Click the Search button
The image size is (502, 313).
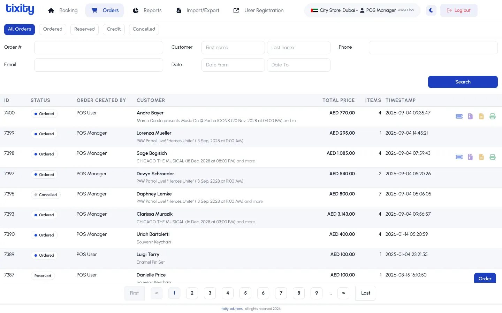pos(463,82)
